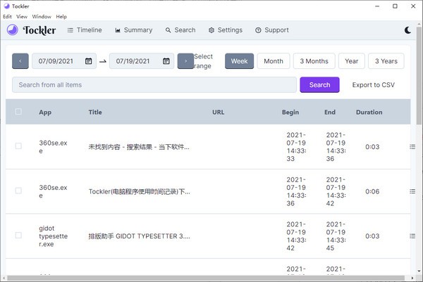Toggle dark mode with moon icon
This screenshot has width=423, height=282.
point(409,30)
